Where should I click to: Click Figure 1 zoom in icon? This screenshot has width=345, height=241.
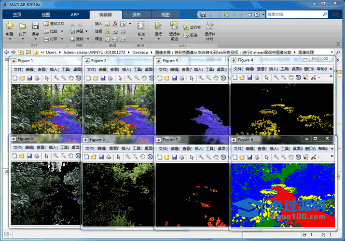click(x=56, y=78)
